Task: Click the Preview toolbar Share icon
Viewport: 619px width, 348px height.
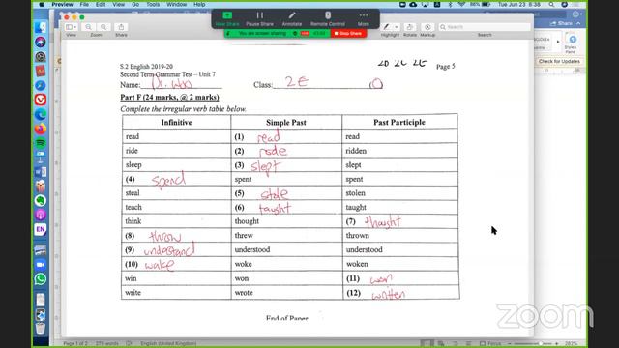Action: [121, 27]
